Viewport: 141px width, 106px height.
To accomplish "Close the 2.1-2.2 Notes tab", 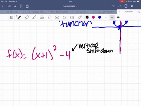I will tap(72, 12).
